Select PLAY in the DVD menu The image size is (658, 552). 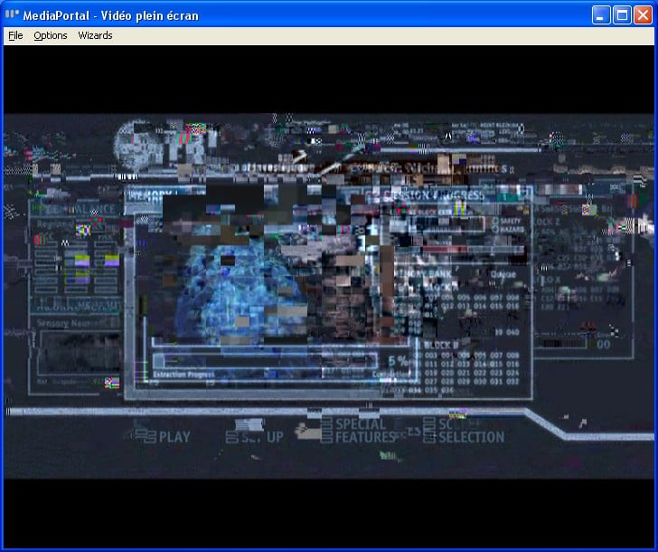click(174, 437)
